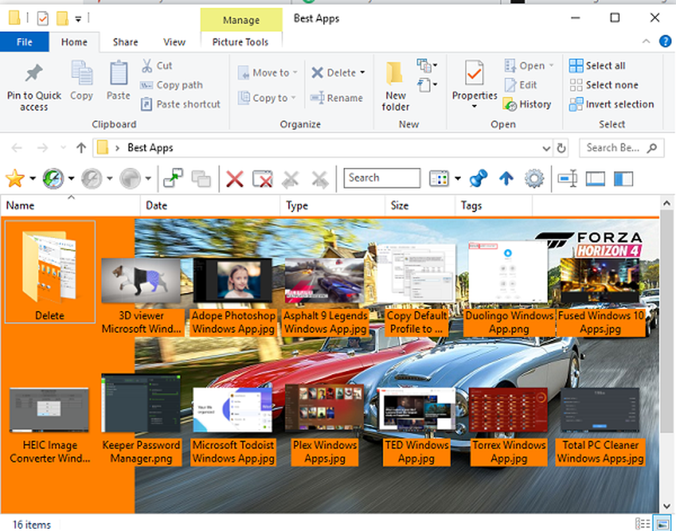Expand the address bar history dropdown

tap(546, 148)
